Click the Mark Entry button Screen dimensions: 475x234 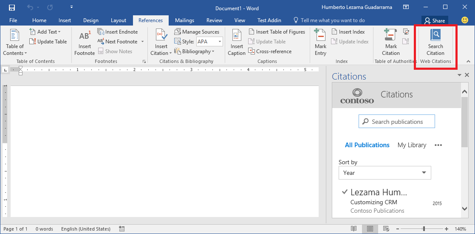pos(320,43)
